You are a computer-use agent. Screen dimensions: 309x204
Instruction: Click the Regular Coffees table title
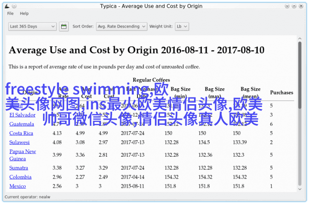(151, 80)
